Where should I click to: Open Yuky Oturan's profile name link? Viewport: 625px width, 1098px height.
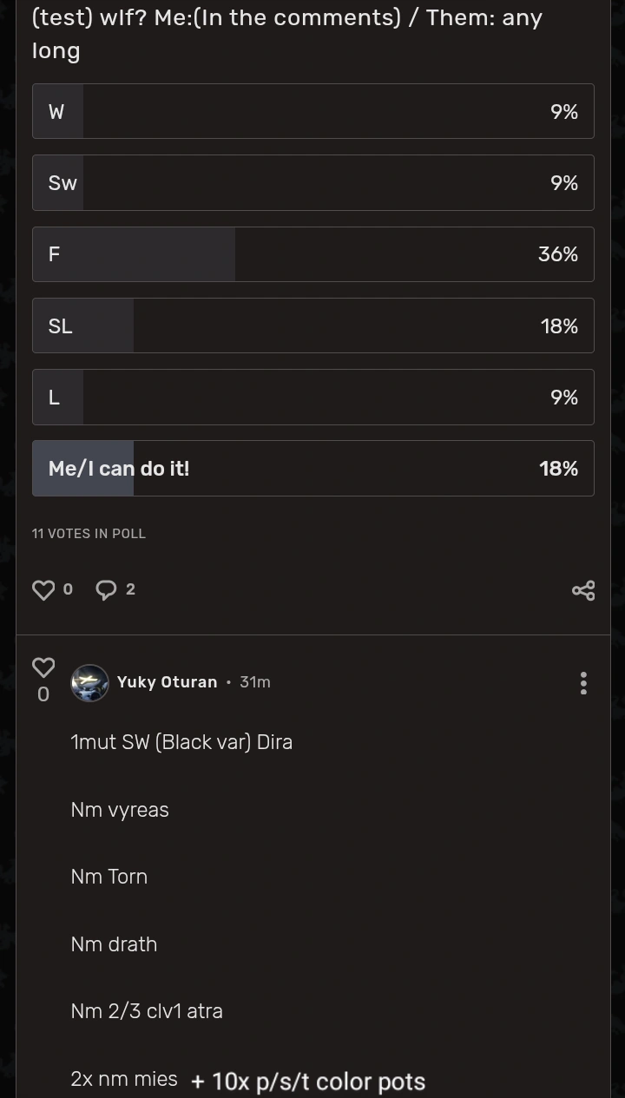click(x=167, y=682)
